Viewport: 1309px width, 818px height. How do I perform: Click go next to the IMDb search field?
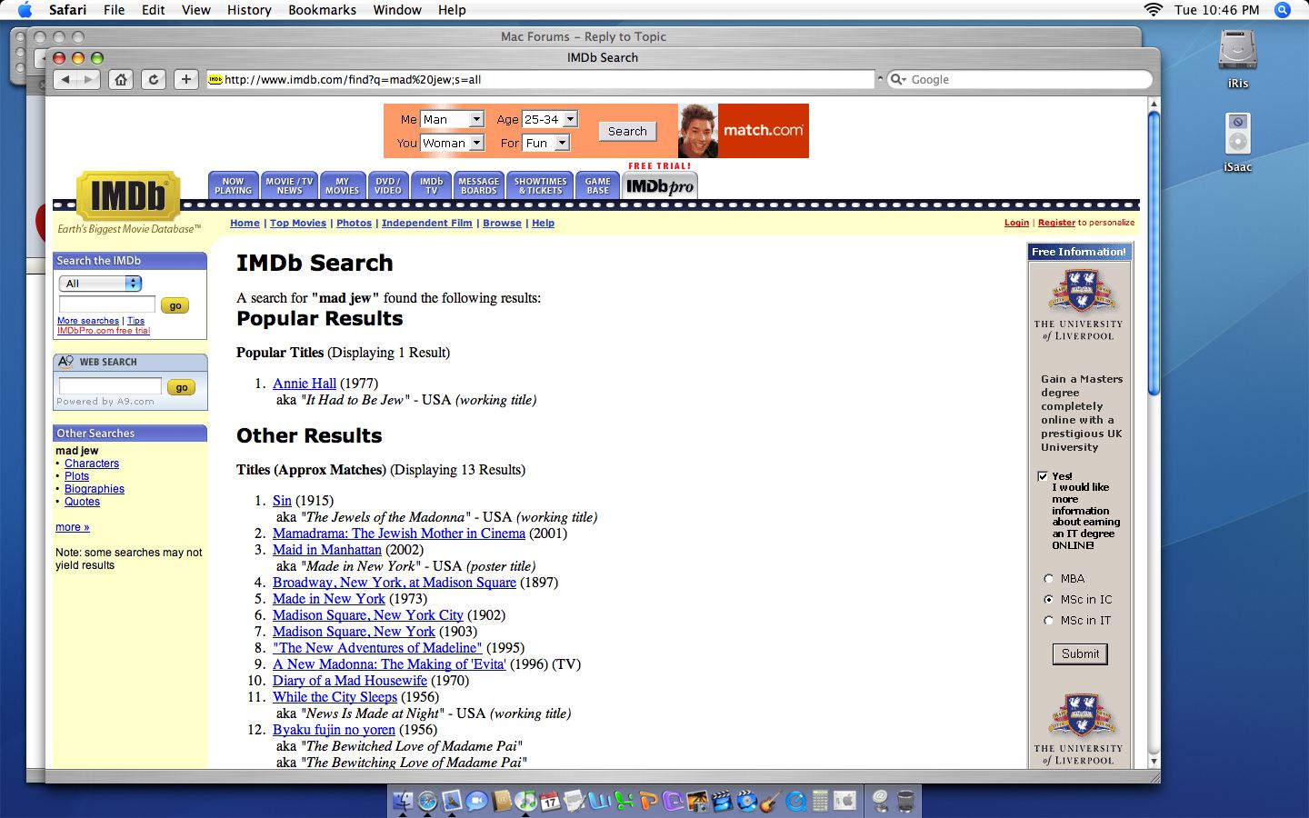click(x=175, y=305)
